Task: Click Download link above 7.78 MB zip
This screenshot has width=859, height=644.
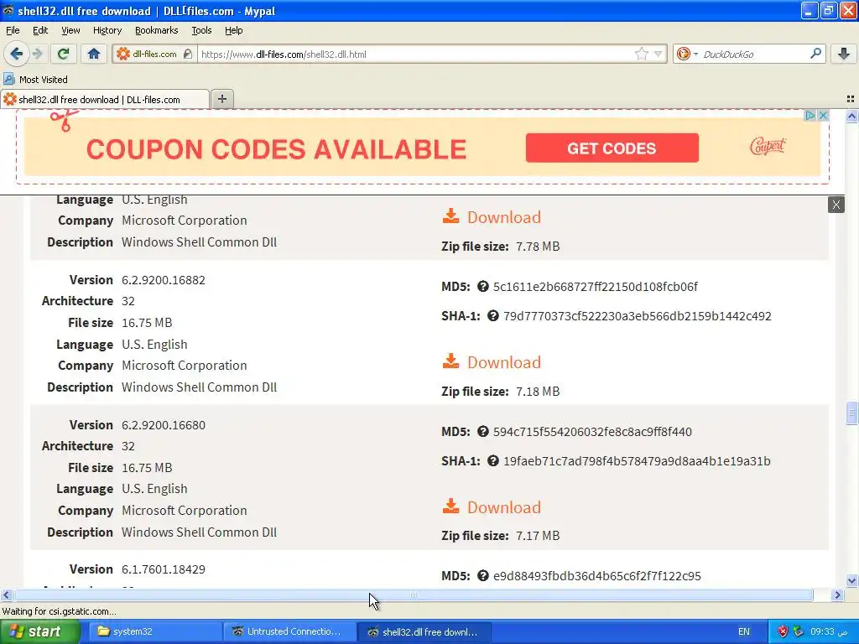Action: click(x=503, y=217)
